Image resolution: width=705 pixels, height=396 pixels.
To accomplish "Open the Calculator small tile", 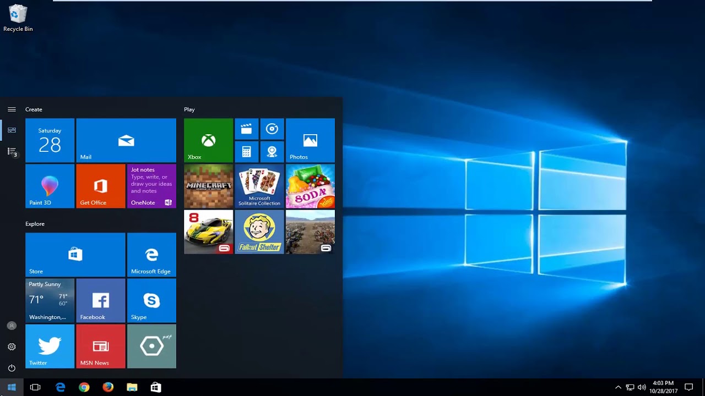I will point(246,152).
